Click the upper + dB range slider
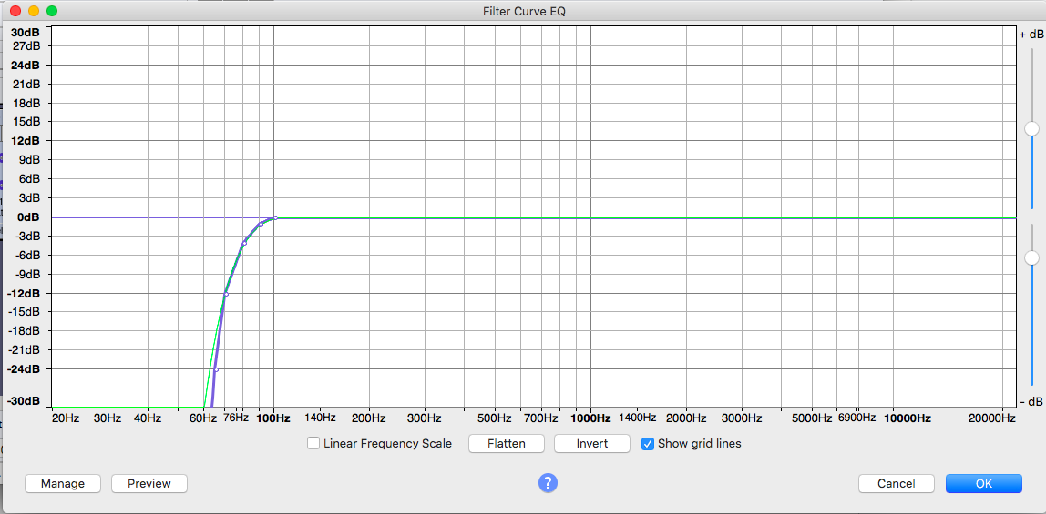This screenshot has height=514, width=1046. [x=1032, y=128]
